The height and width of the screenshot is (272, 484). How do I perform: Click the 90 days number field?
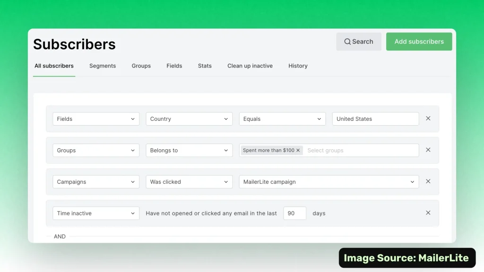(295, 213)
